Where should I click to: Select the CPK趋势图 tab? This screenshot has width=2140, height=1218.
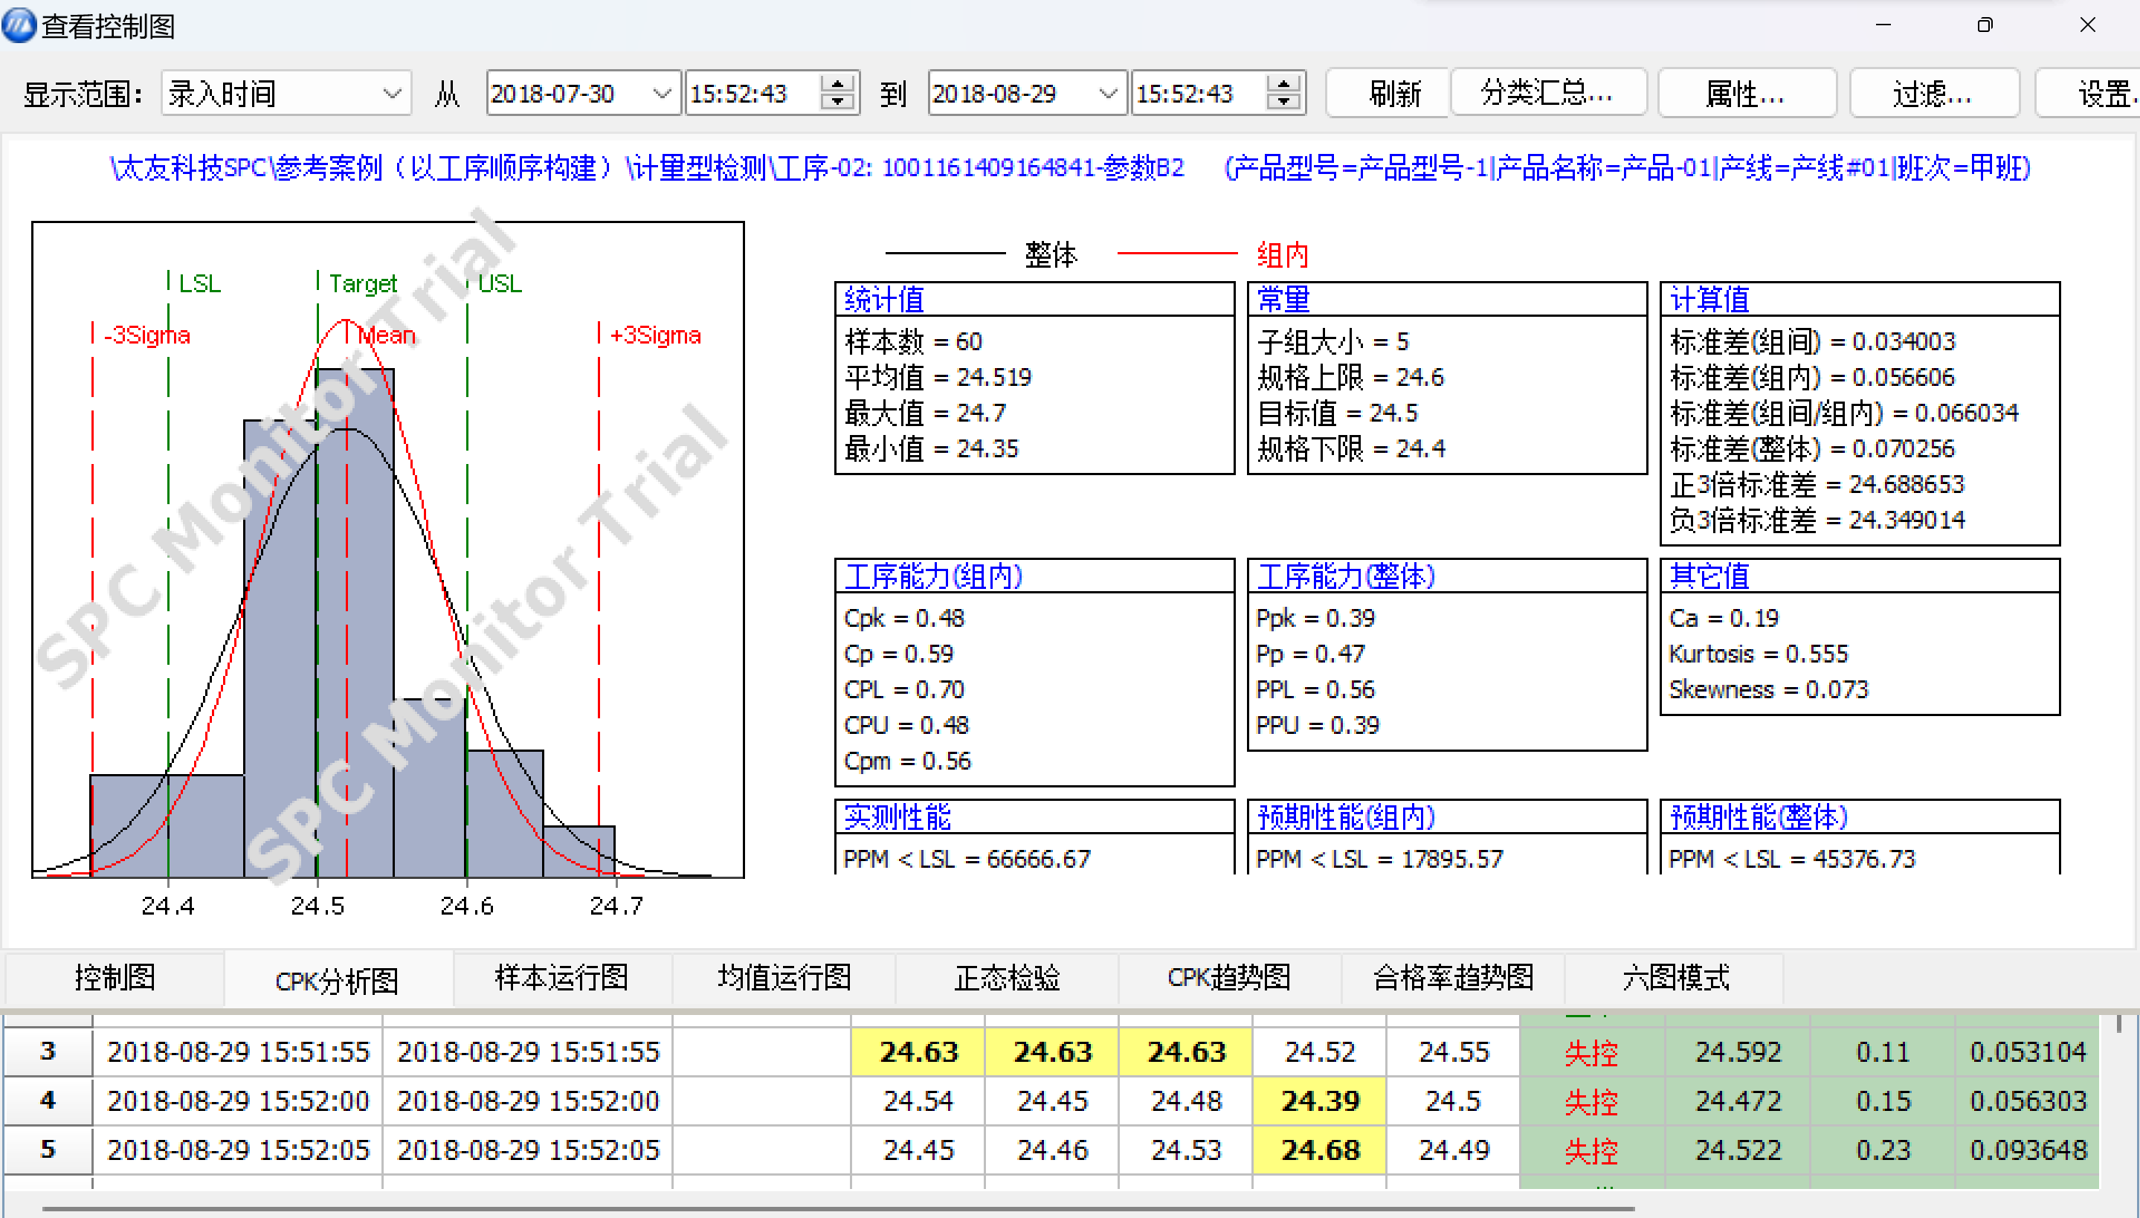coord(1228,977)
